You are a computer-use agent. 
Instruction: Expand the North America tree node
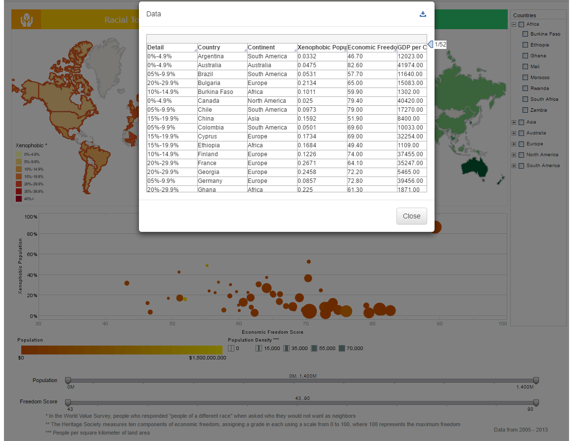click(514, 155)
